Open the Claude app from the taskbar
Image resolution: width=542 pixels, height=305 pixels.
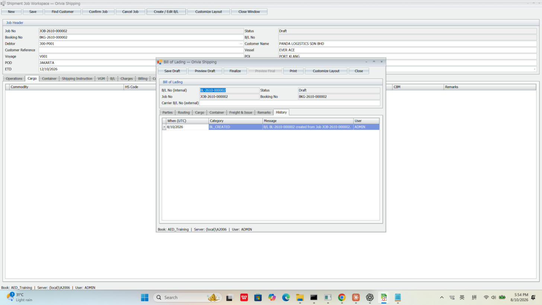pos(356,297)
